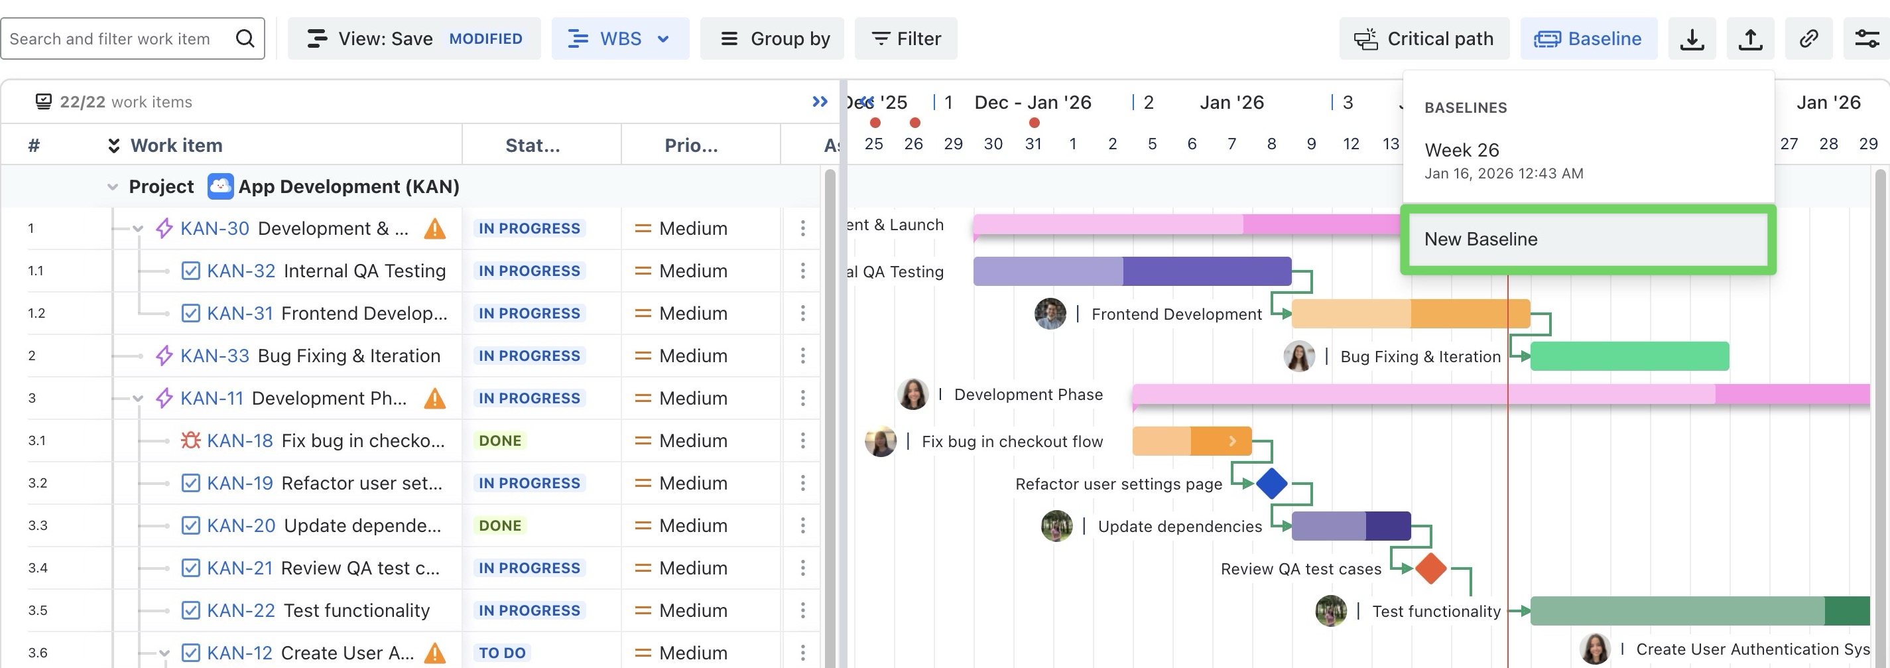Toggle expand all via Work item double-chevron
Screen dimensions: 1890x668
pos(113,145)
